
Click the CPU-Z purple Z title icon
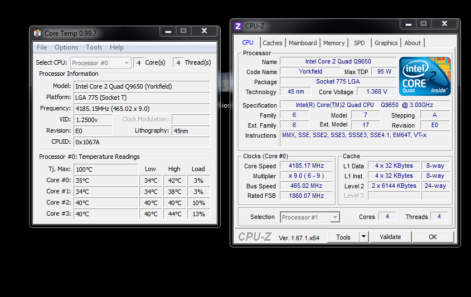coord(238,26)
